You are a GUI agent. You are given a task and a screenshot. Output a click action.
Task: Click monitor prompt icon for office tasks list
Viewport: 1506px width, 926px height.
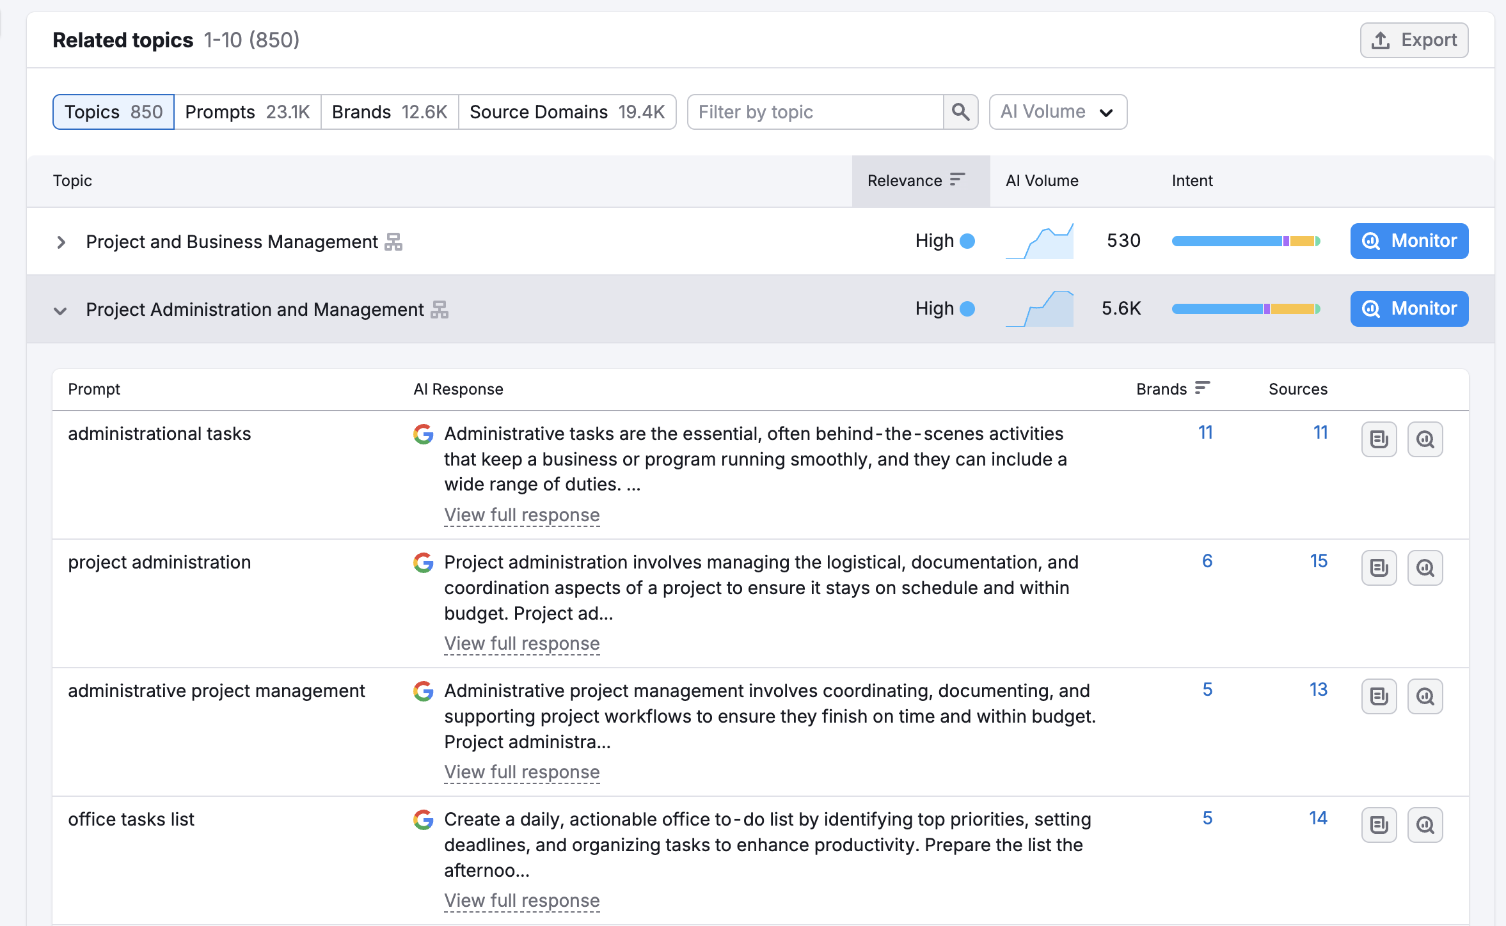(x=1425, y=825)
